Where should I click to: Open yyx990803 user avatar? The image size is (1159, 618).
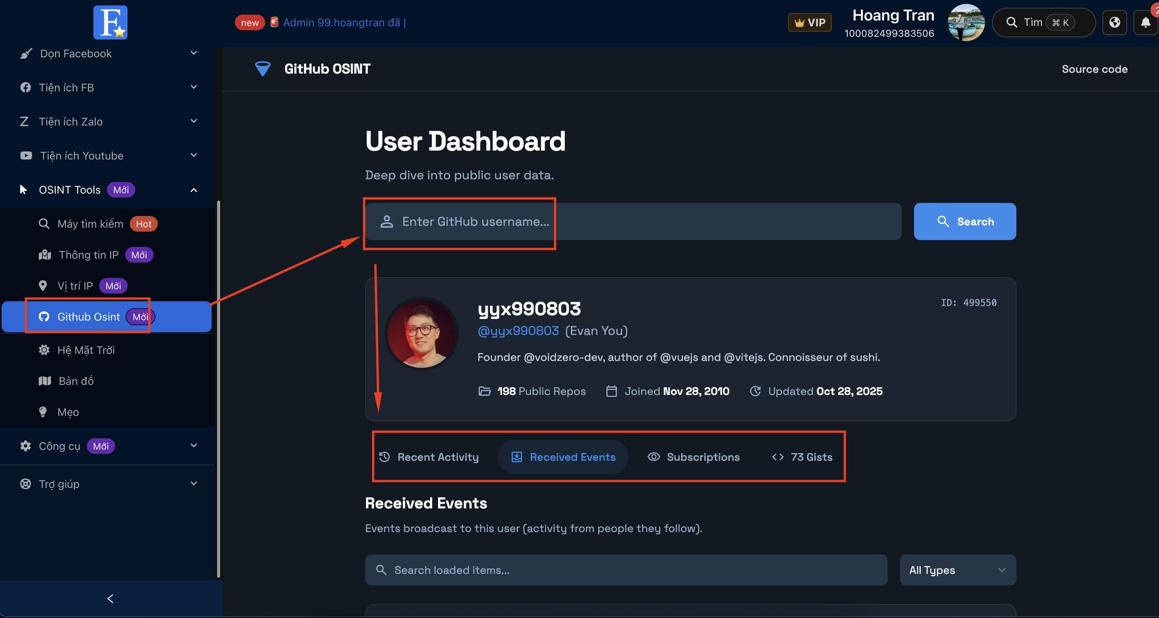point(422,333)
